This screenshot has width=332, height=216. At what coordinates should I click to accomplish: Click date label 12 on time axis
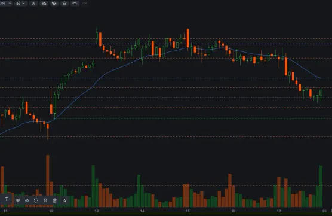(51, 211)
